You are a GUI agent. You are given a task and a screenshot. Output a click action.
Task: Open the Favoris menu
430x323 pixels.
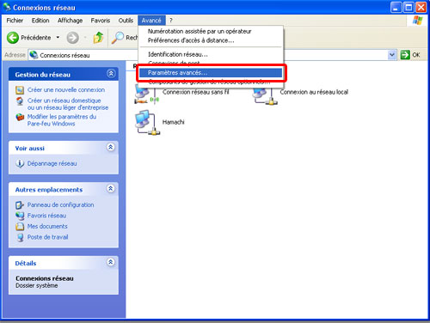point(101,21)
